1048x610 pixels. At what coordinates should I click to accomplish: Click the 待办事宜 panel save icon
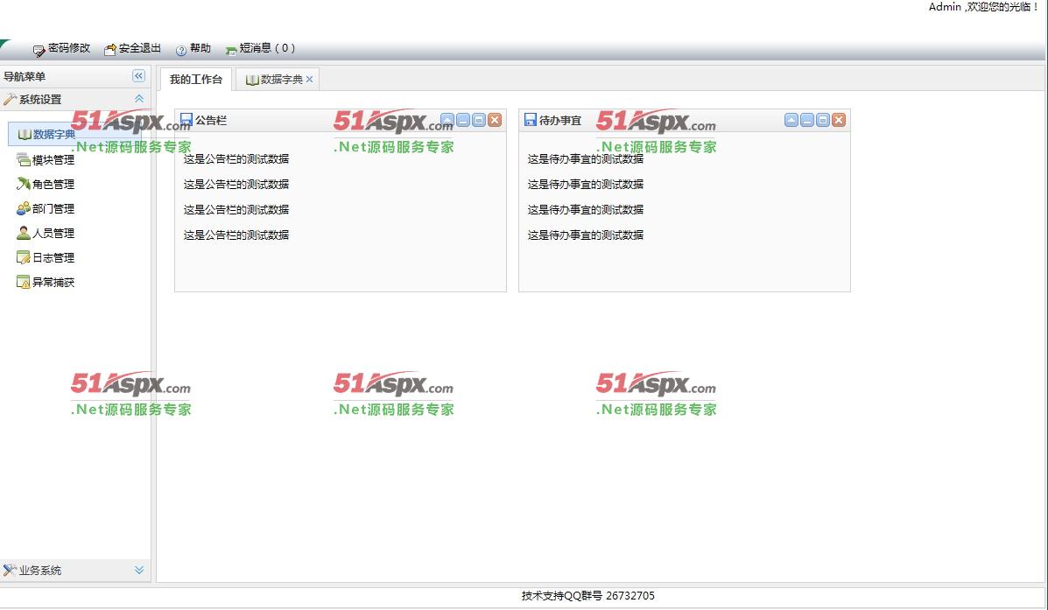(530, 120)
